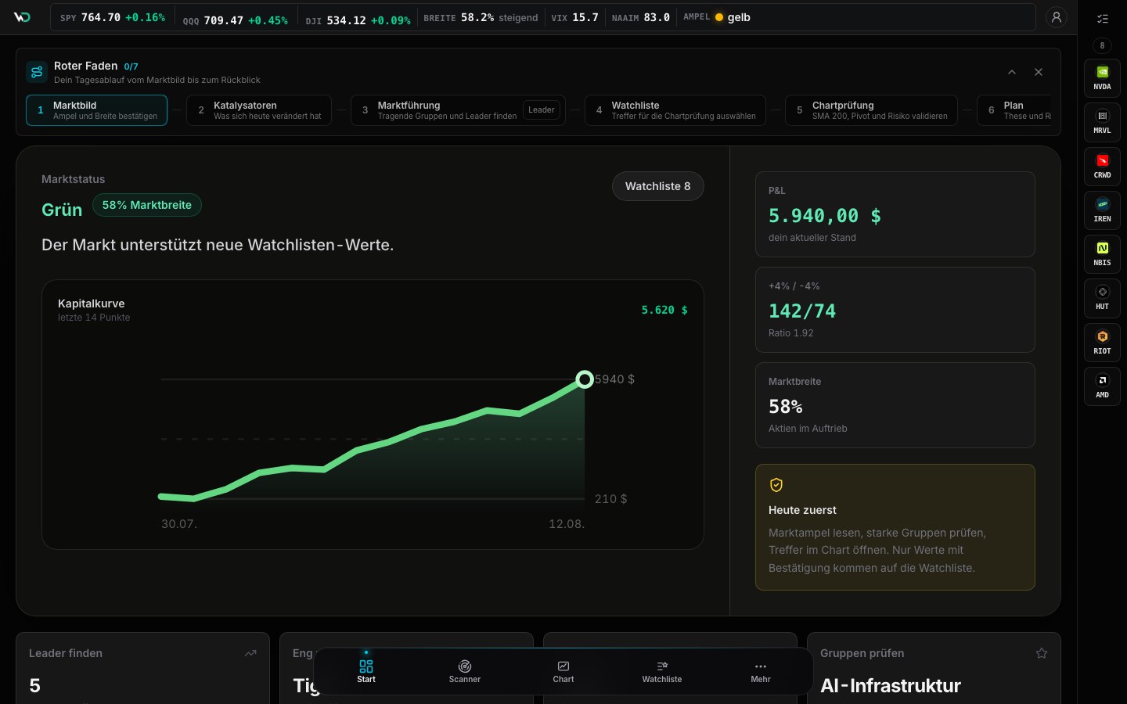1127x704 pixels.
Task: Click the sidebar watchlist count badge 8
Action: tap(1102, 45)
